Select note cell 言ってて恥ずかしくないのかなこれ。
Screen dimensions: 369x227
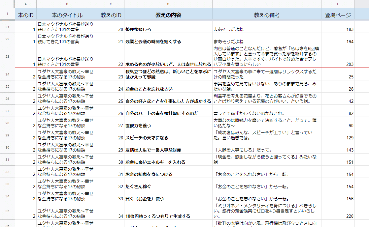point(267,111)
